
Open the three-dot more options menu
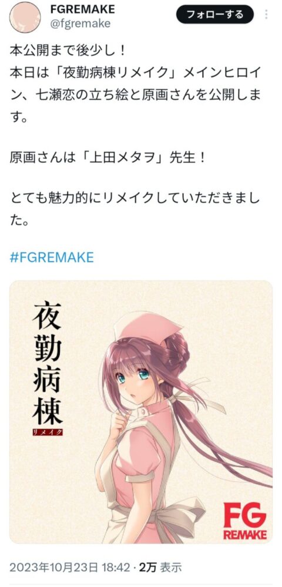(x=266, y=15)
